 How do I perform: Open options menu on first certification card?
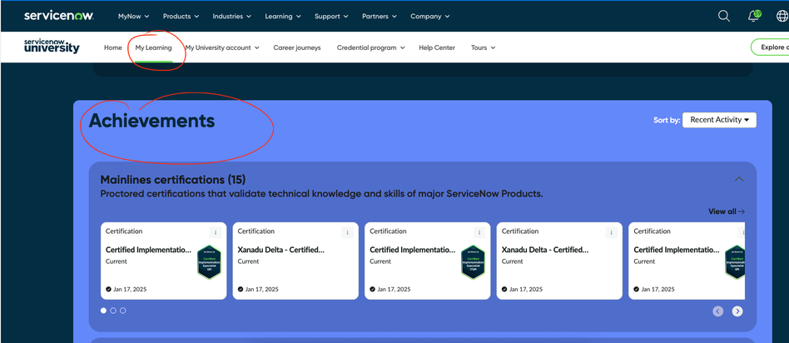216,232
